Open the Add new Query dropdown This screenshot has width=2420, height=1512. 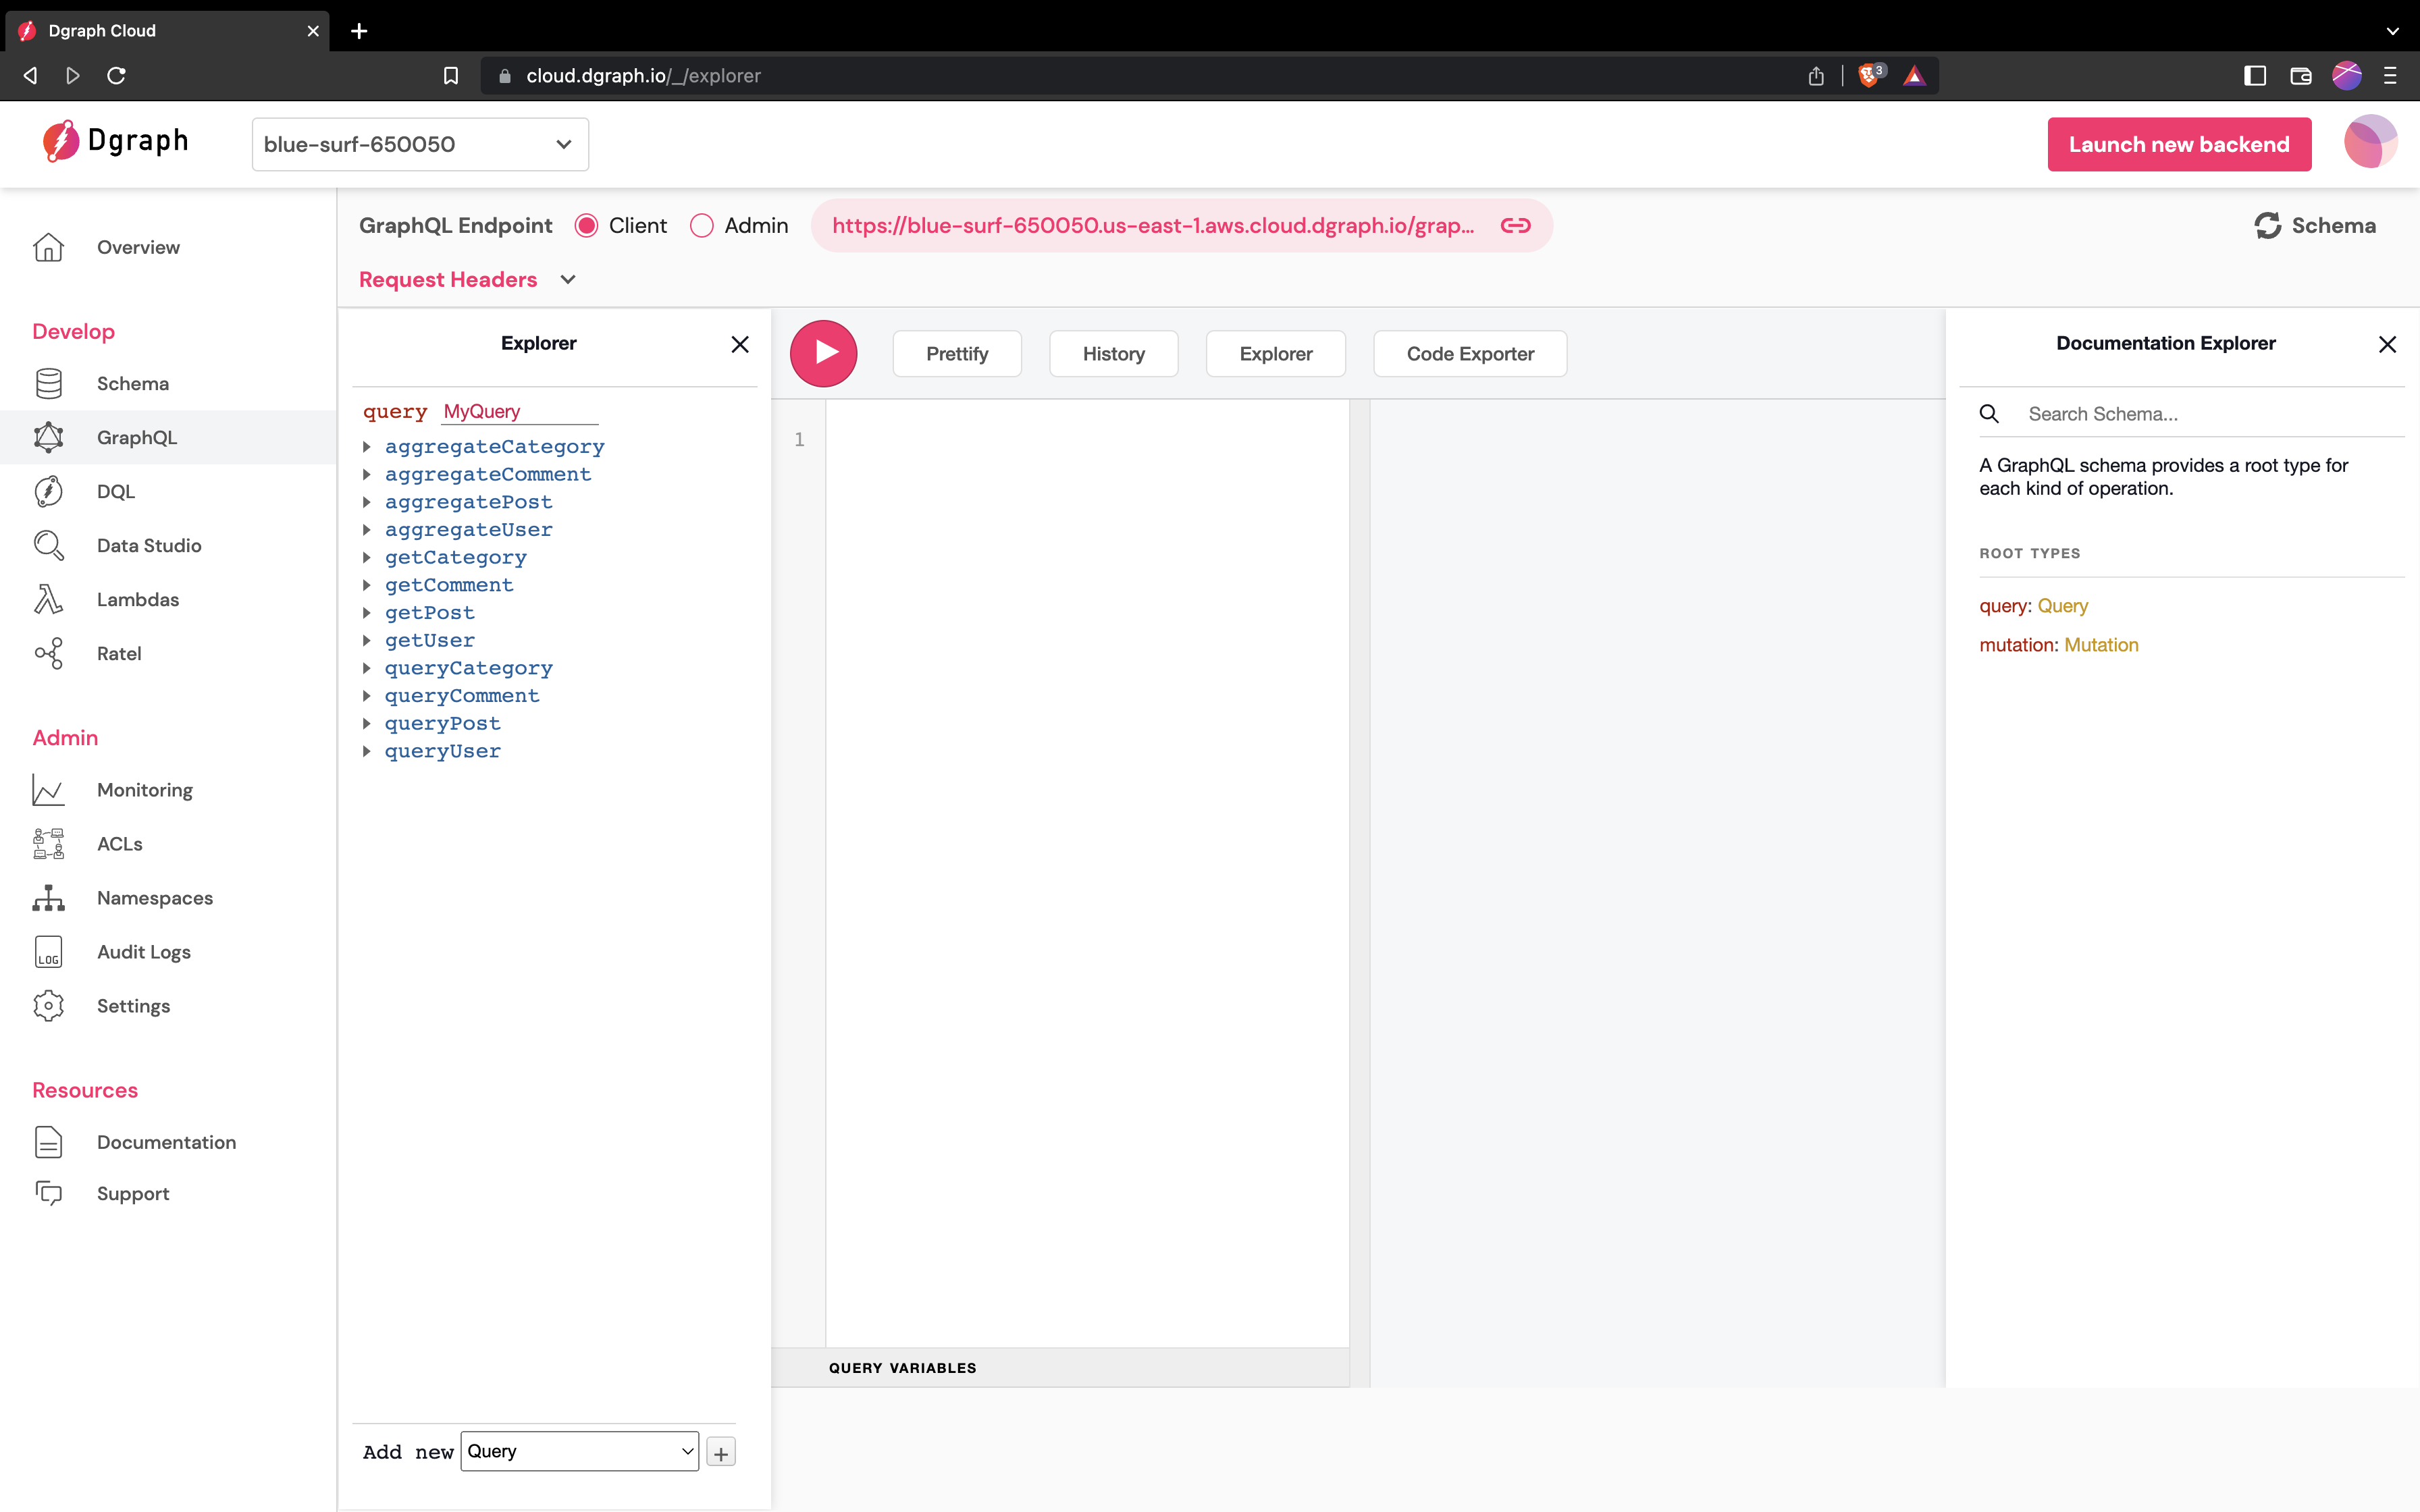[x=579, y=1451]
